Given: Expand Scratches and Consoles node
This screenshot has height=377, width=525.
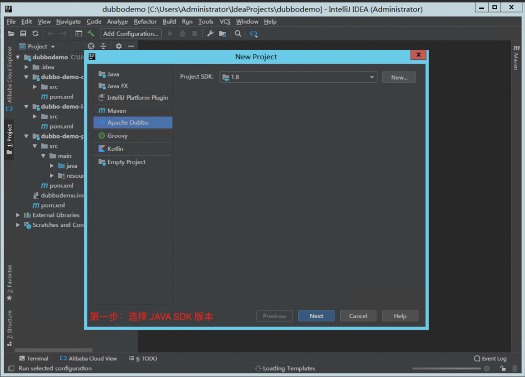Looking at the screenshot, I should coord(18,225).
